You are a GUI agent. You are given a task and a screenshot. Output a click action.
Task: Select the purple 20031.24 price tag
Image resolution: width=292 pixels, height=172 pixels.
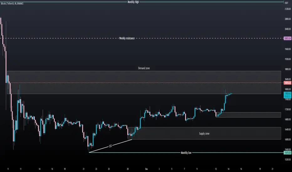pyautogui.click(x=288, y=38)
